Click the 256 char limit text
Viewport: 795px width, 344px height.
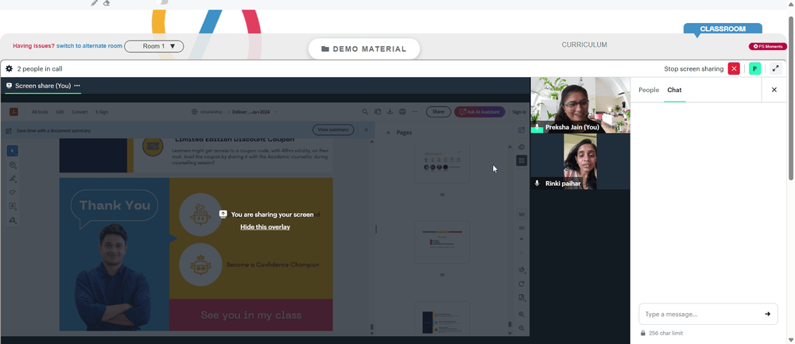665,334
